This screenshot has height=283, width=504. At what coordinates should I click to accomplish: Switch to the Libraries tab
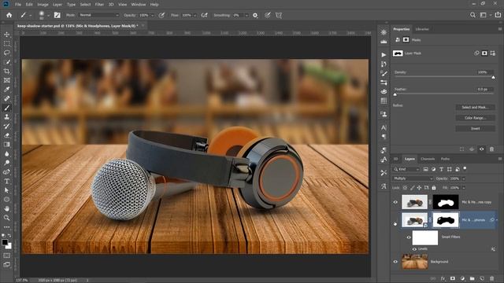[x=422, y=29]
